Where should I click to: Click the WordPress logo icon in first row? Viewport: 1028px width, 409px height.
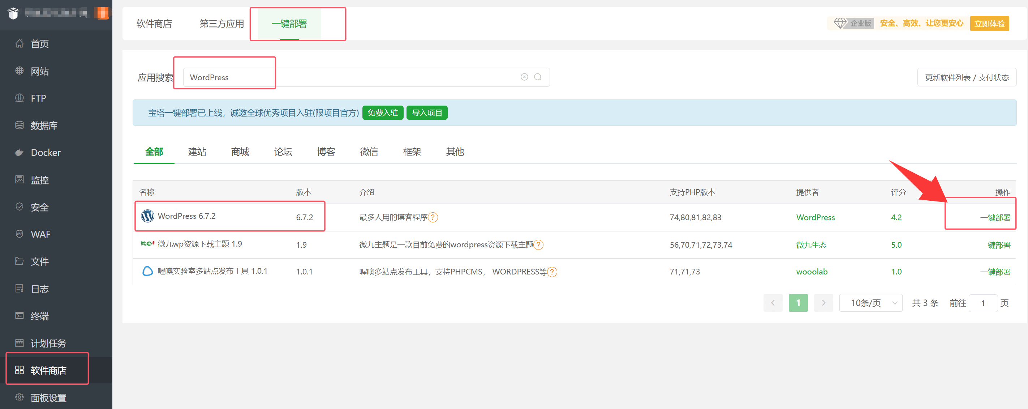(147, 216)
